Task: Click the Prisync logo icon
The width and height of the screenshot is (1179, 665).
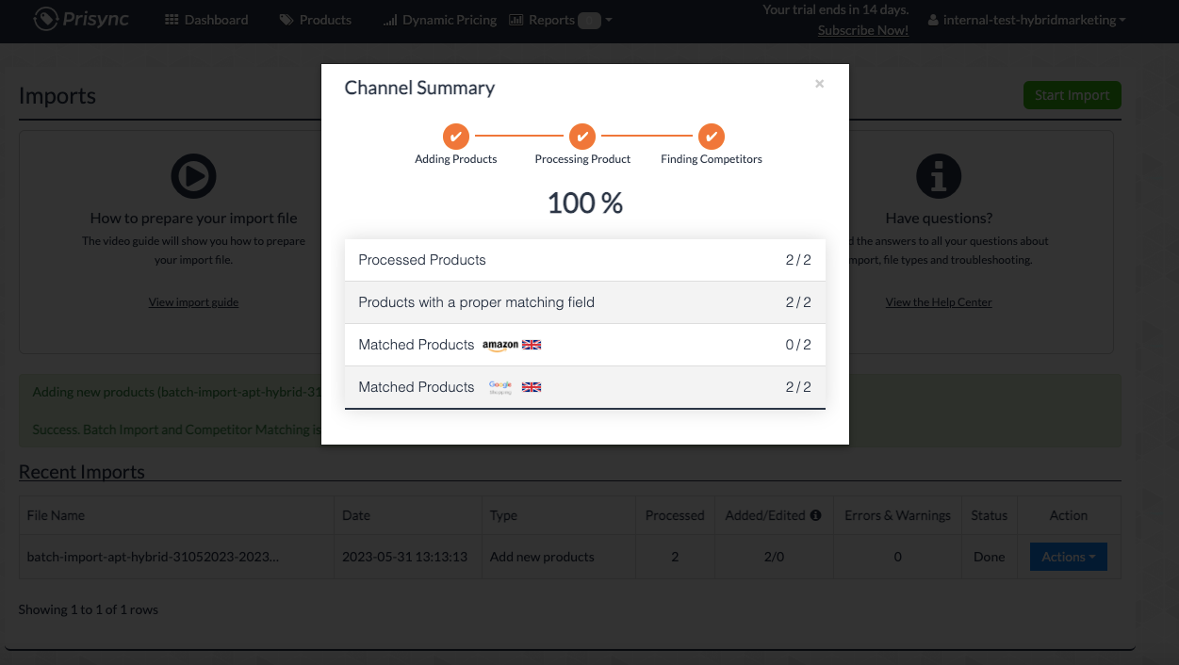Action: (x=46, y=19)
